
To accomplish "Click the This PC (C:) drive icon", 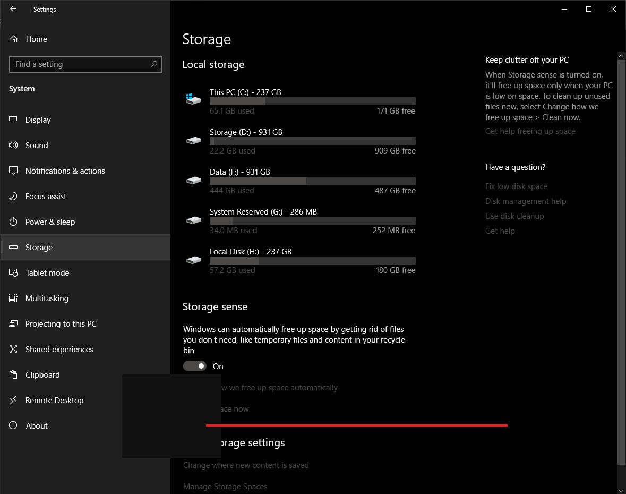I will coord(193,99).
